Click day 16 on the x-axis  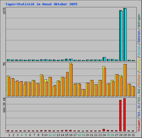click(x=71, y=135)
